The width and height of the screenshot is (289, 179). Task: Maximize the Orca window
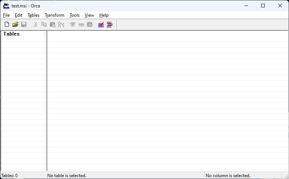coord(263,6)
